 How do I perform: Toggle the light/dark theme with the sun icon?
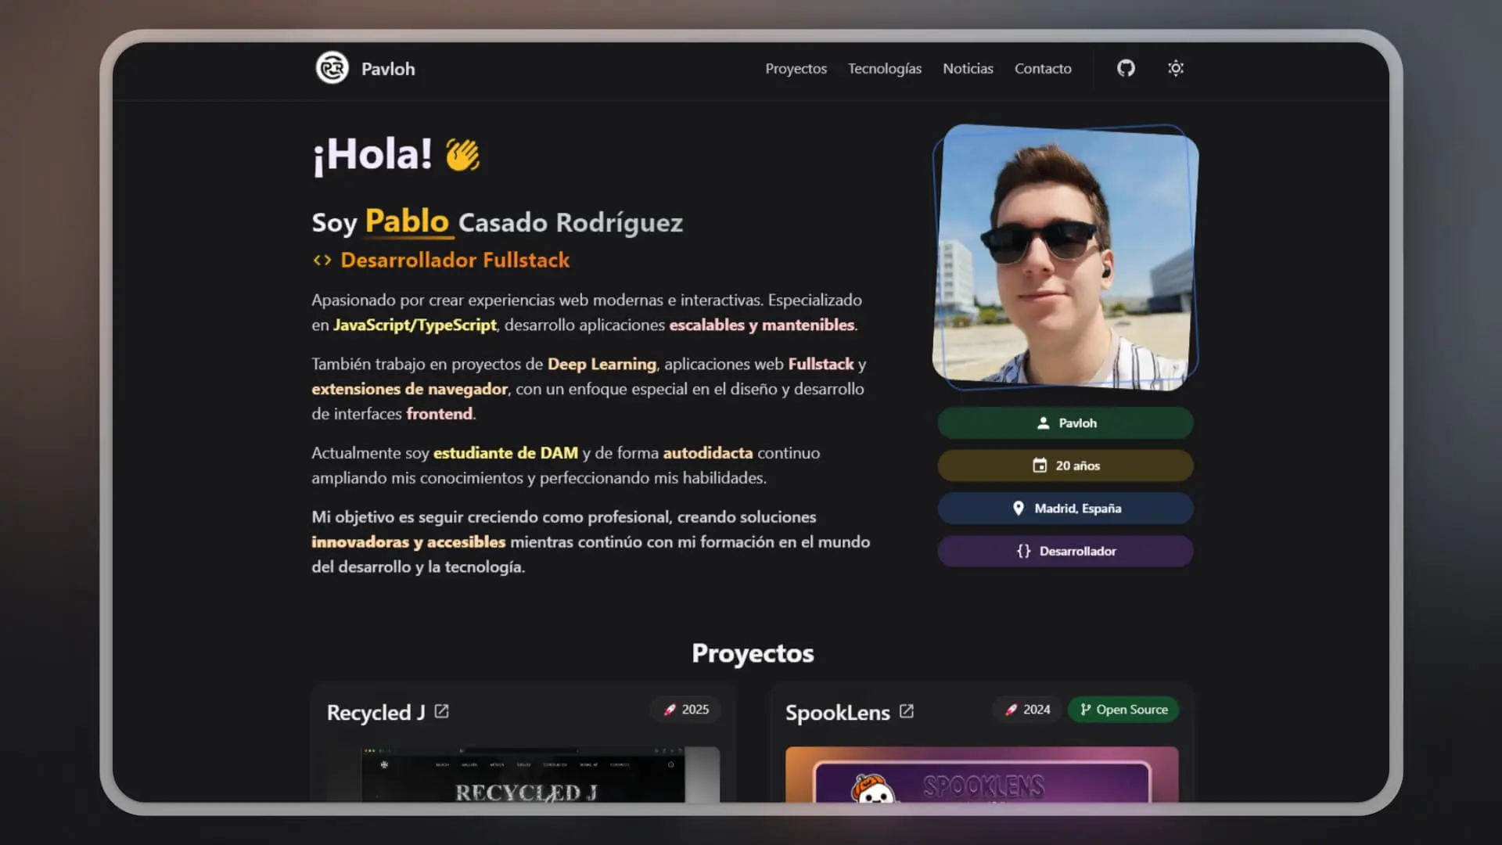[1175, 68]
